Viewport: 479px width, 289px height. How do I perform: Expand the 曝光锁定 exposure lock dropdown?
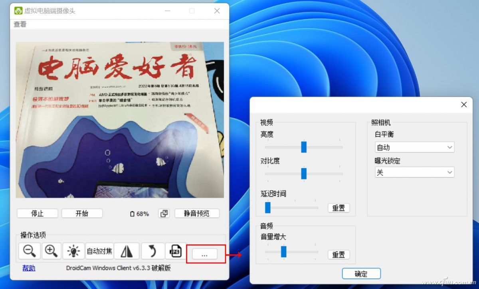coord(415,172)
